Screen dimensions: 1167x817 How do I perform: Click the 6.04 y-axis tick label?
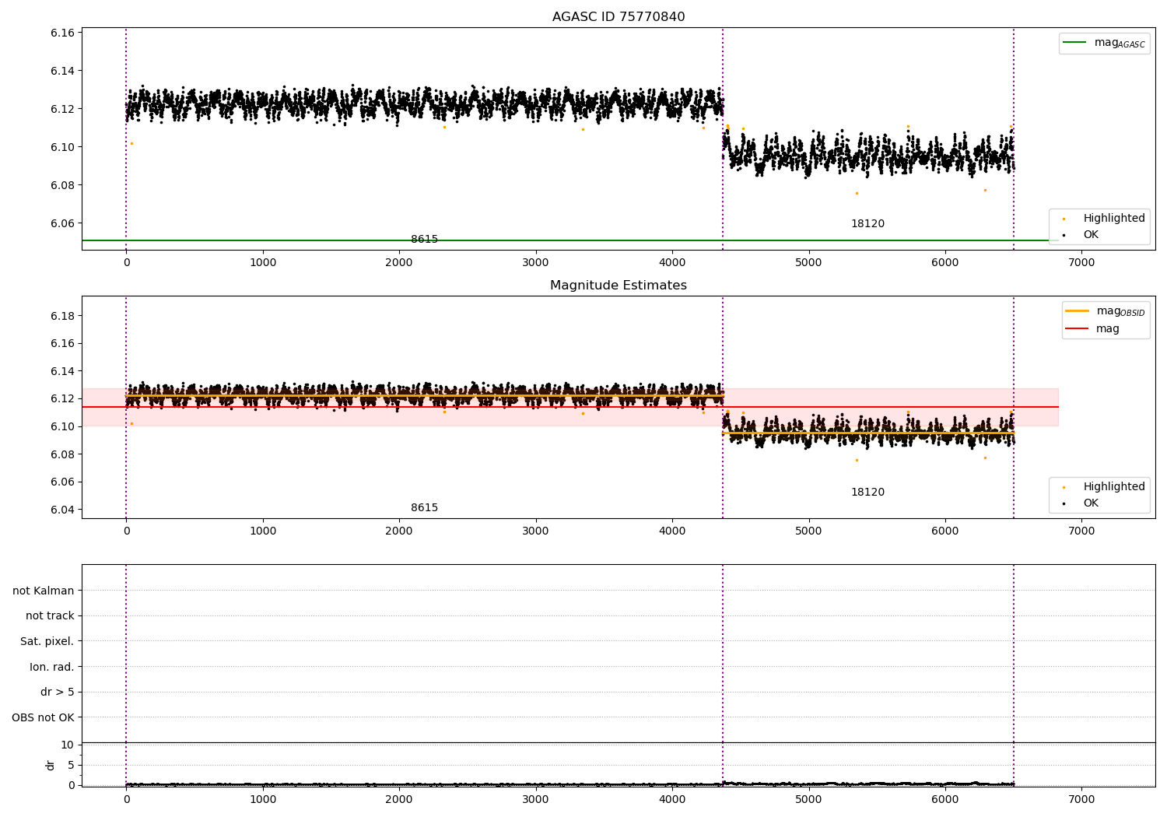(x=62, y=510)
